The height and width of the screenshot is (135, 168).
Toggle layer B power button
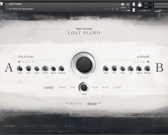[148, 62]
